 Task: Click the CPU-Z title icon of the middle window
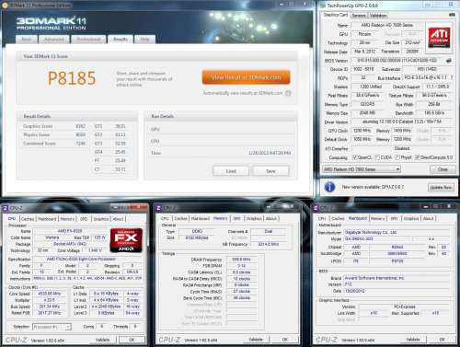click(159, 208)
